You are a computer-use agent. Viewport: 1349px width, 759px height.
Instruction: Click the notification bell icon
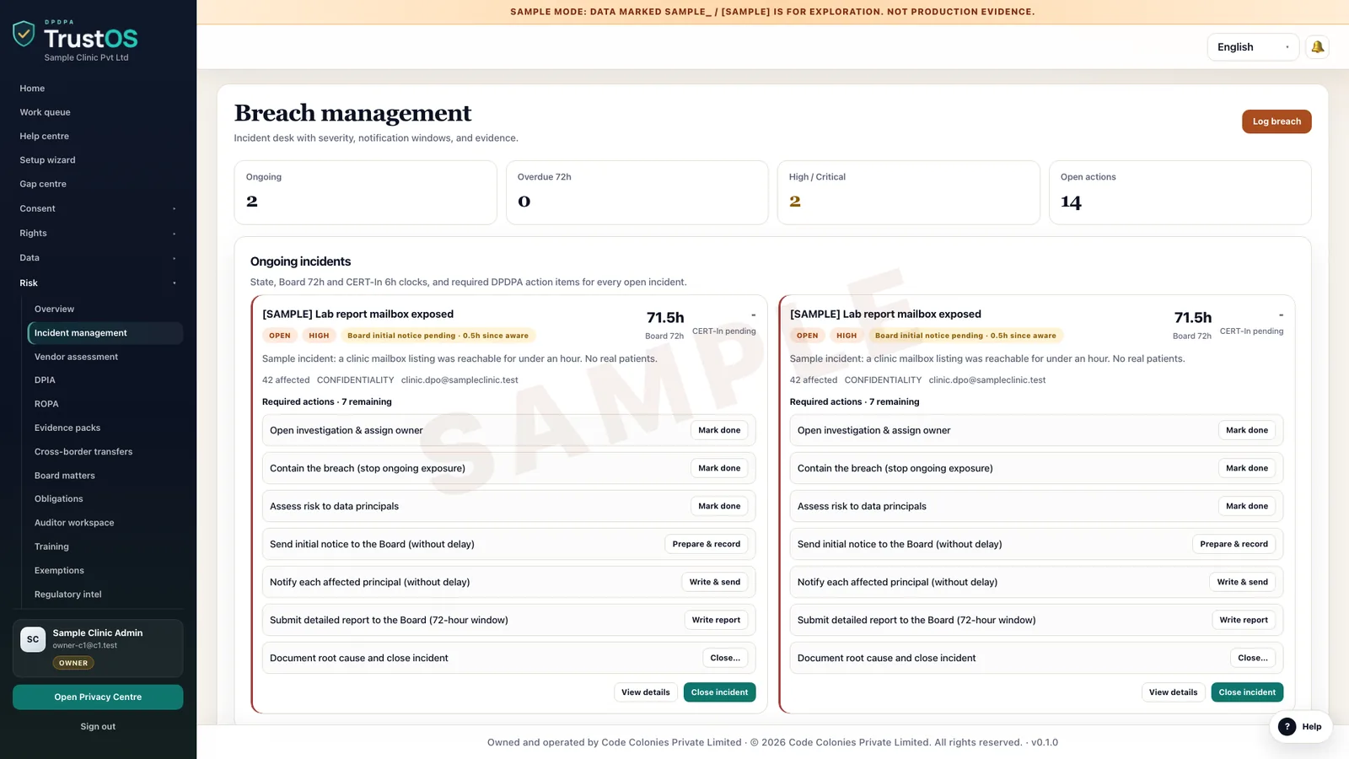coord(1317,47)
